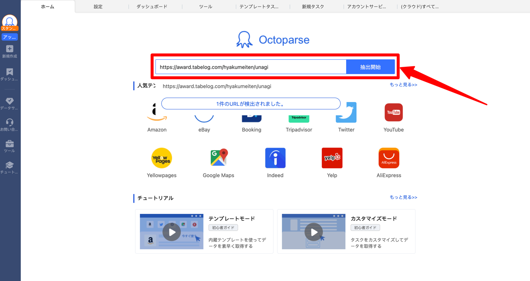This screenshot has height=281, width=530.
Task: Click the Octoparse logo
Action: pyautogui.click(x=273, y=39)
